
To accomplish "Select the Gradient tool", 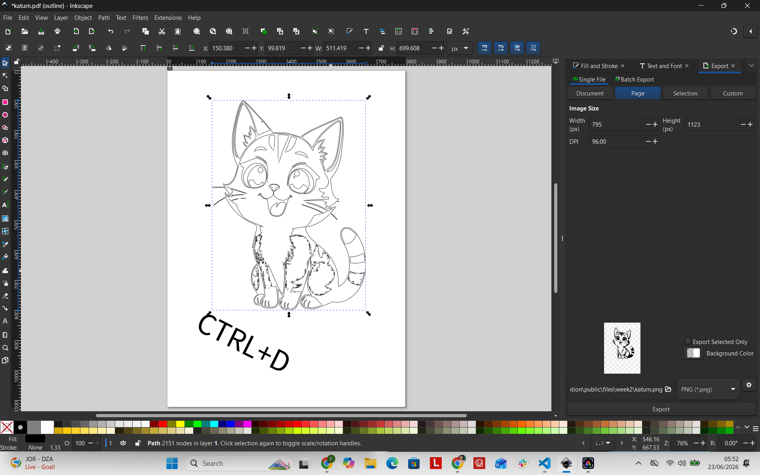I will pyautogui.click(x=5, y=218).
